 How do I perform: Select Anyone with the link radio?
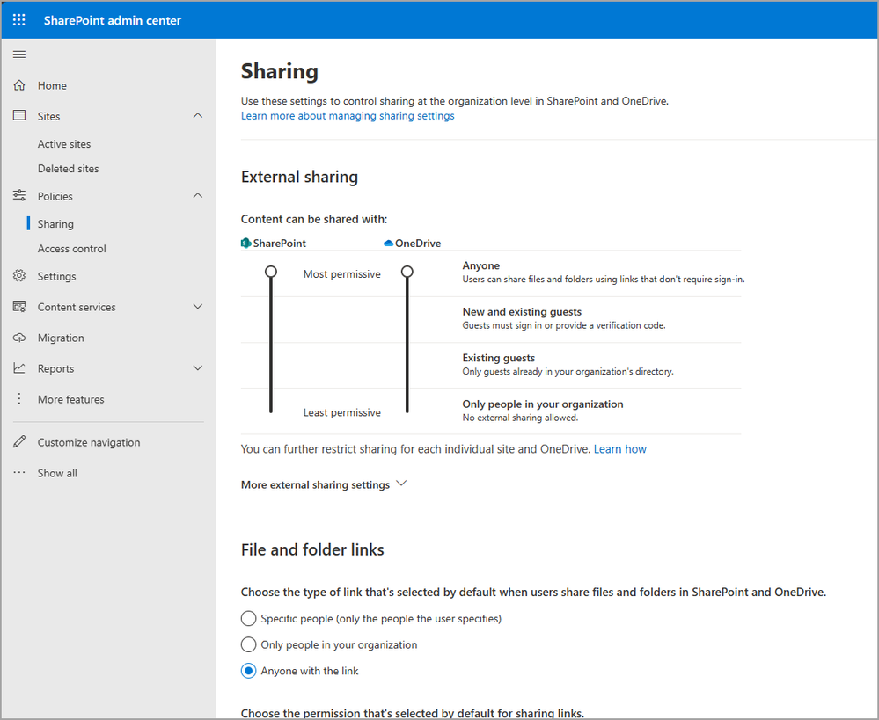tap(248, 671)
